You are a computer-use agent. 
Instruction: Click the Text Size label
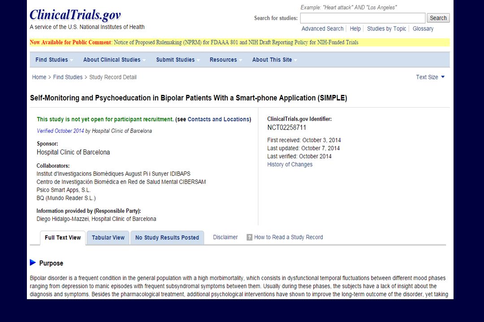(x=427, y=77)
